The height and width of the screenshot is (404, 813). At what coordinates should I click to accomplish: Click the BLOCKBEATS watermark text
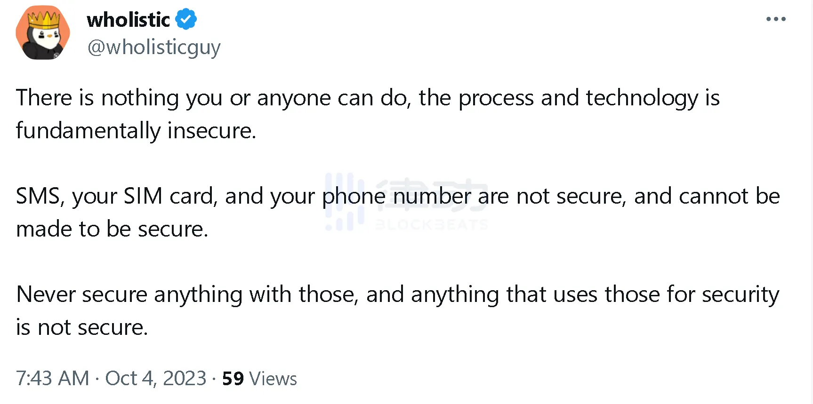pyautogui.click(x=431, y=225)
